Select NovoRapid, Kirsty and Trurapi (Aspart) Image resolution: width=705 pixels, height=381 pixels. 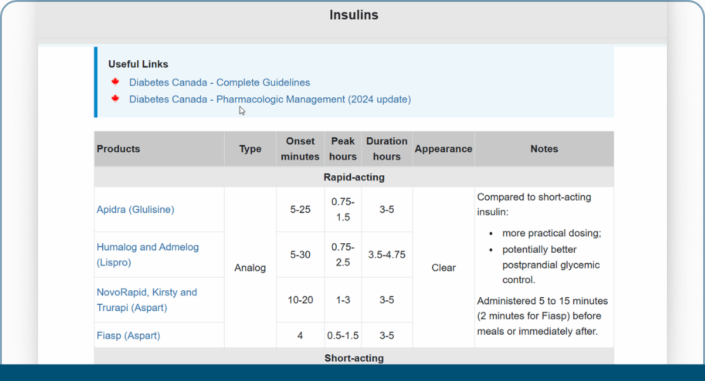coord(147,300)
